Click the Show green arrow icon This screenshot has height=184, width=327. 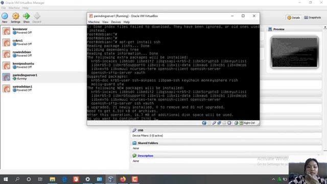pos(26,17)
